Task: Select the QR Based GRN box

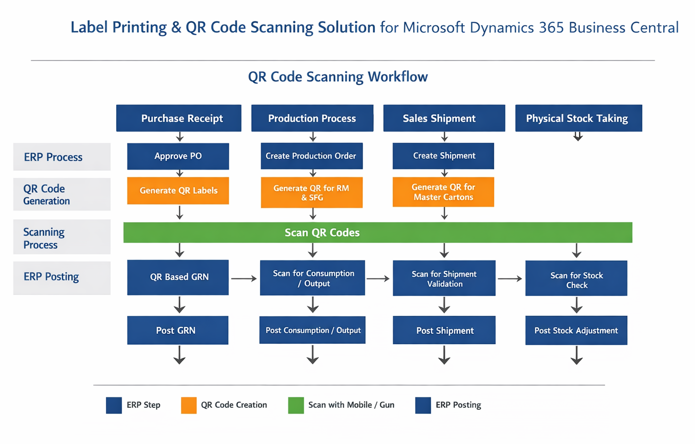Action: click(x=178, y=277)
